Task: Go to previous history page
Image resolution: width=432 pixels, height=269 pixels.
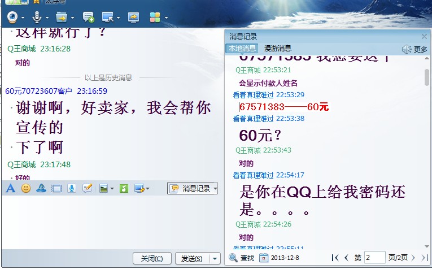Action: click(347, 258)
